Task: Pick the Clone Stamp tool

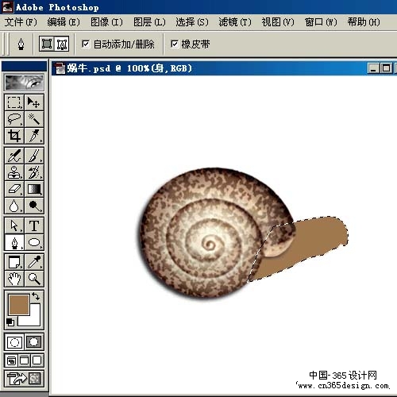Action: (14, 172)
